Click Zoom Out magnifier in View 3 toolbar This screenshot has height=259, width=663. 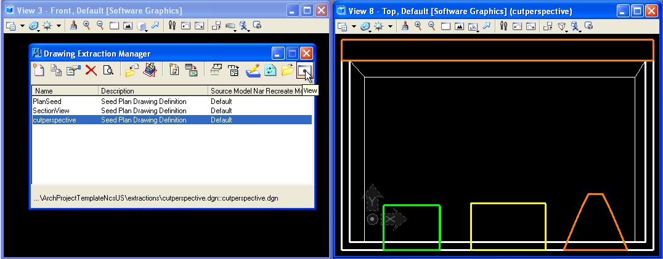[100, 26]
